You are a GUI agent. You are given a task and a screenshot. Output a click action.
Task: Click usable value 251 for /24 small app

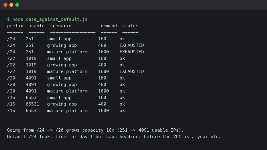click(30, 39)
